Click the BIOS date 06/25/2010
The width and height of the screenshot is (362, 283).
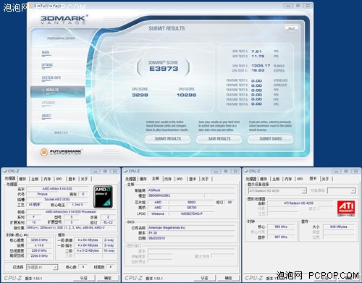(191, 238)
